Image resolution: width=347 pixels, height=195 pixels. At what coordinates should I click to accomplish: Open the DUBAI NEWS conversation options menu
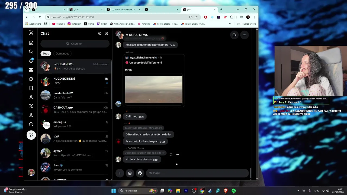tap(244, 35)
